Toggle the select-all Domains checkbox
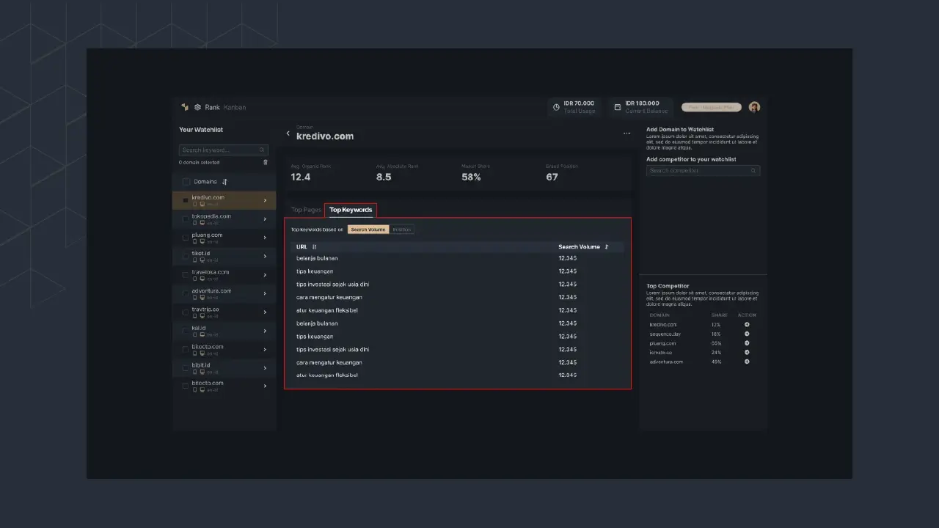The height and width of the screenshot is (528, 939). (186, 182)
